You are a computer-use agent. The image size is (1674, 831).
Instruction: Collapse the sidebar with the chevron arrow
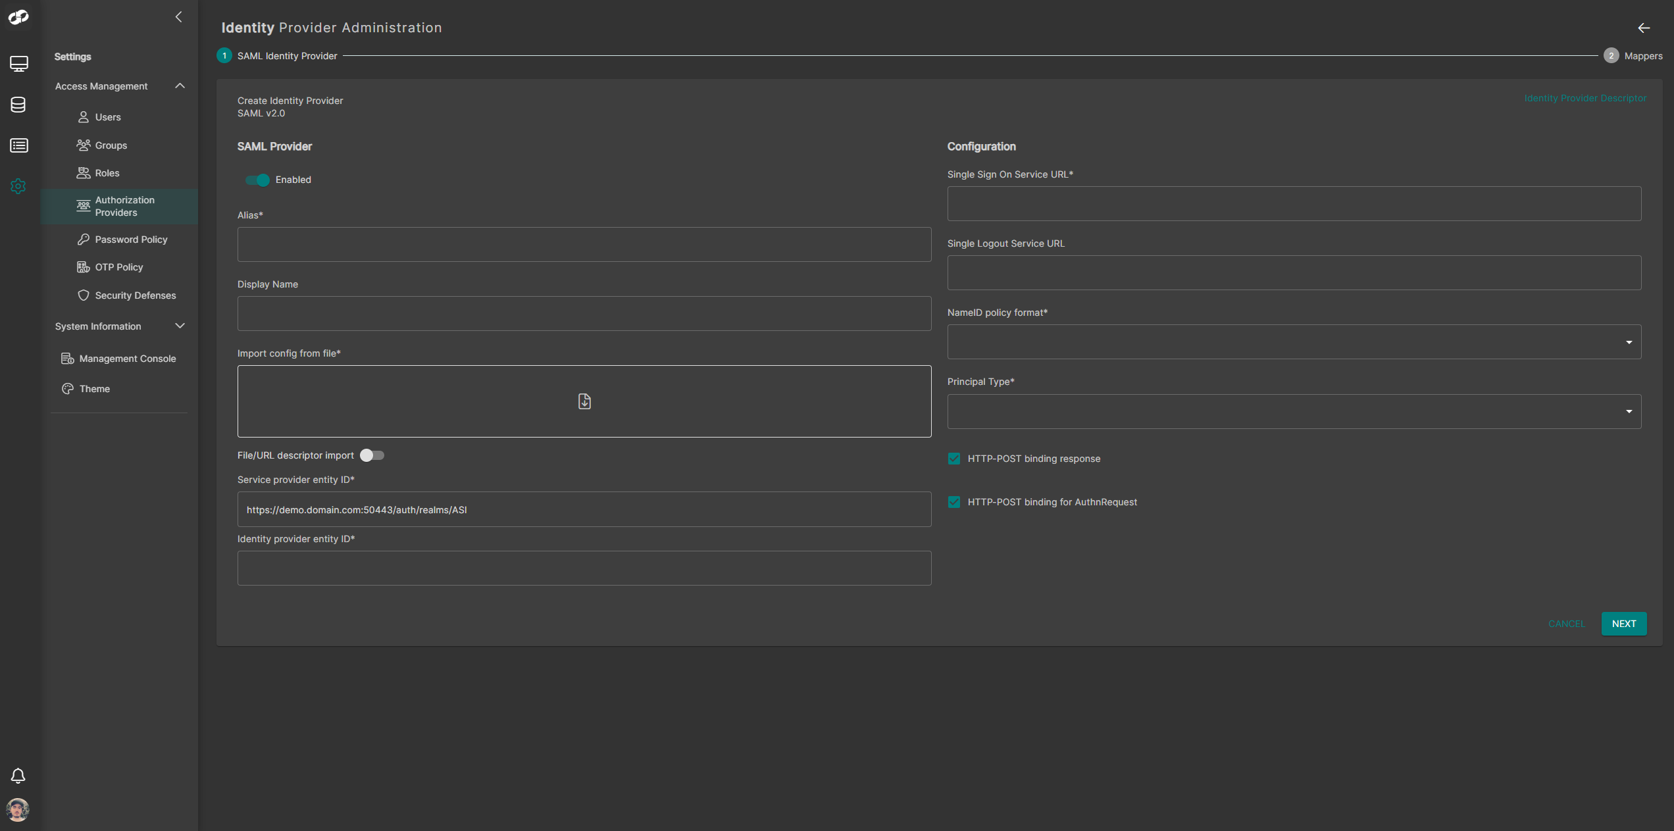[x=178, y=17]
